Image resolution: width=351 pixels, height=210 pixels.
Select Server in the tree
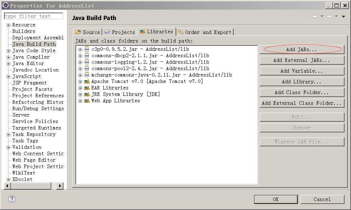(21, 115)
